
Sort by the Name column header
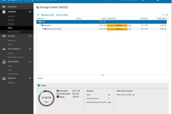(39, 18)
